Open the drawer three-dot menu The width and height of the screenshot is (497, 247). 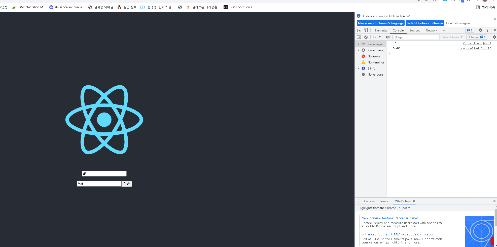[359, 201]
